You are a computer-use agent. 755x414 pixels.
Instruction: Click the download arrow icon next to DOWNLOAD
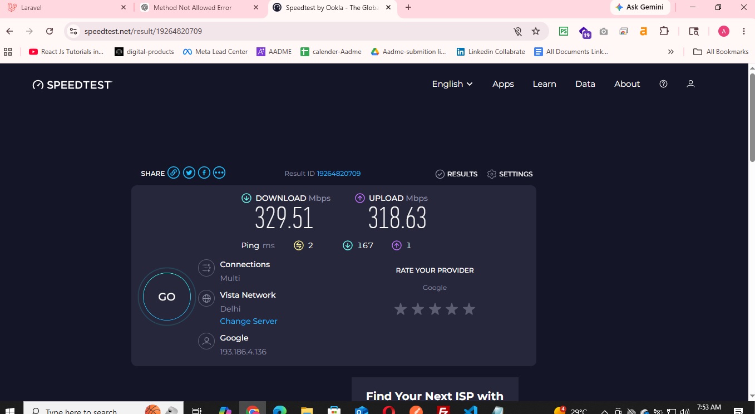(x=246, y=198)
